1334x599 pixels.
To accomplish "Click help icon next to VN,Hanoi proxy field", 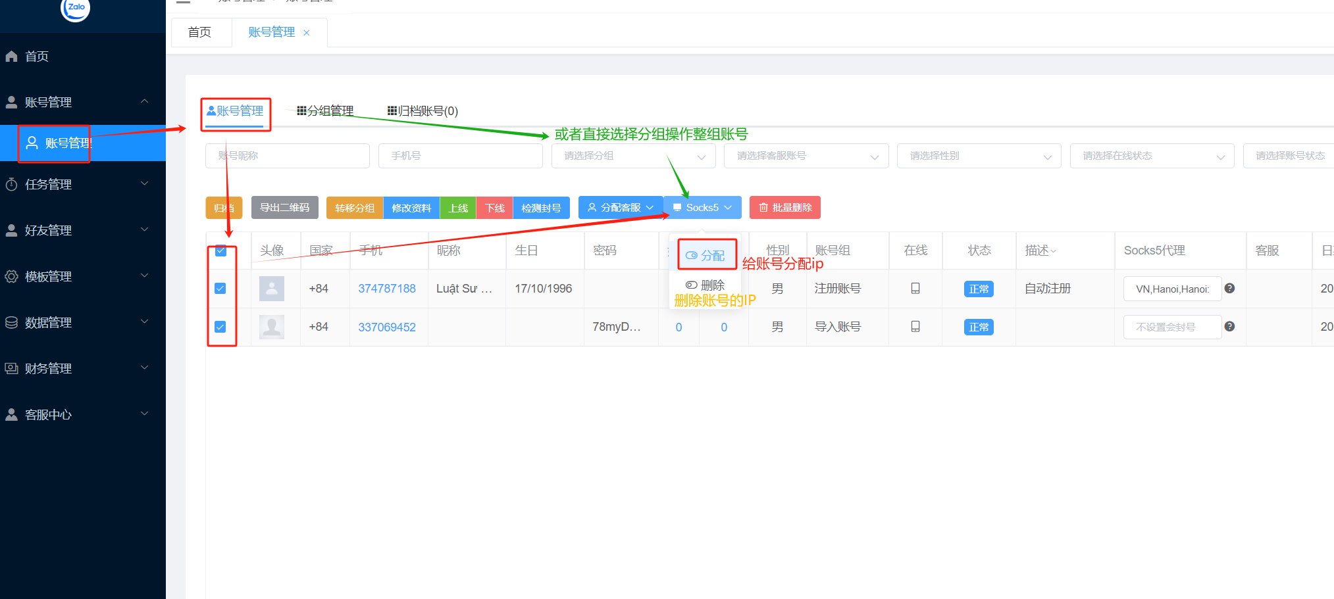I will [x=1229, y=289].
